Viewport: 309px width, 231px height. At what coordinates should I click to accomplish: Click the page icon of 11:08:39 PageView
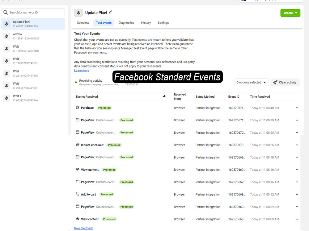point(78,120)
